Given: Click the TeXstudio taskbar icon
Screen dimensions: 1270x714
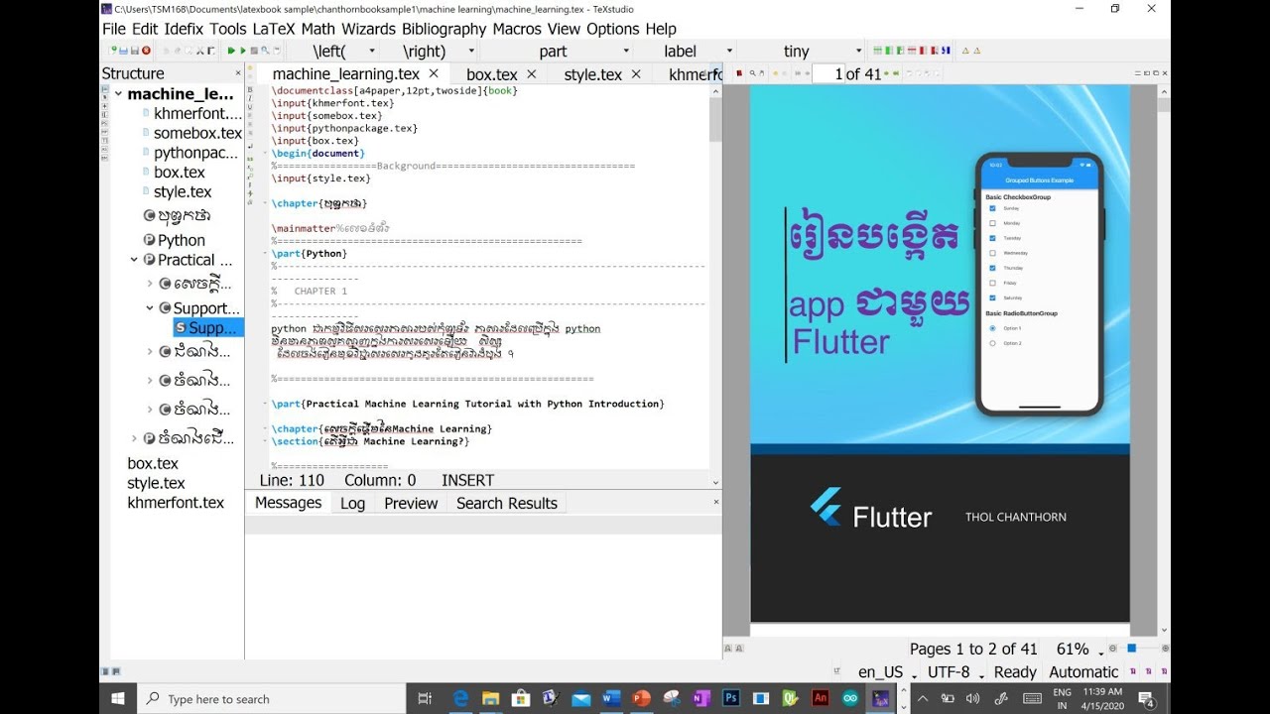Looking at the screenshot, I should 880,698.
